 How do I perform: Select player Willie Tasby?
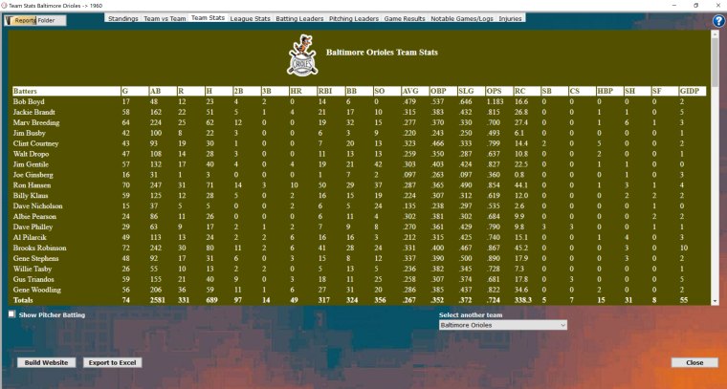point(33,270)
